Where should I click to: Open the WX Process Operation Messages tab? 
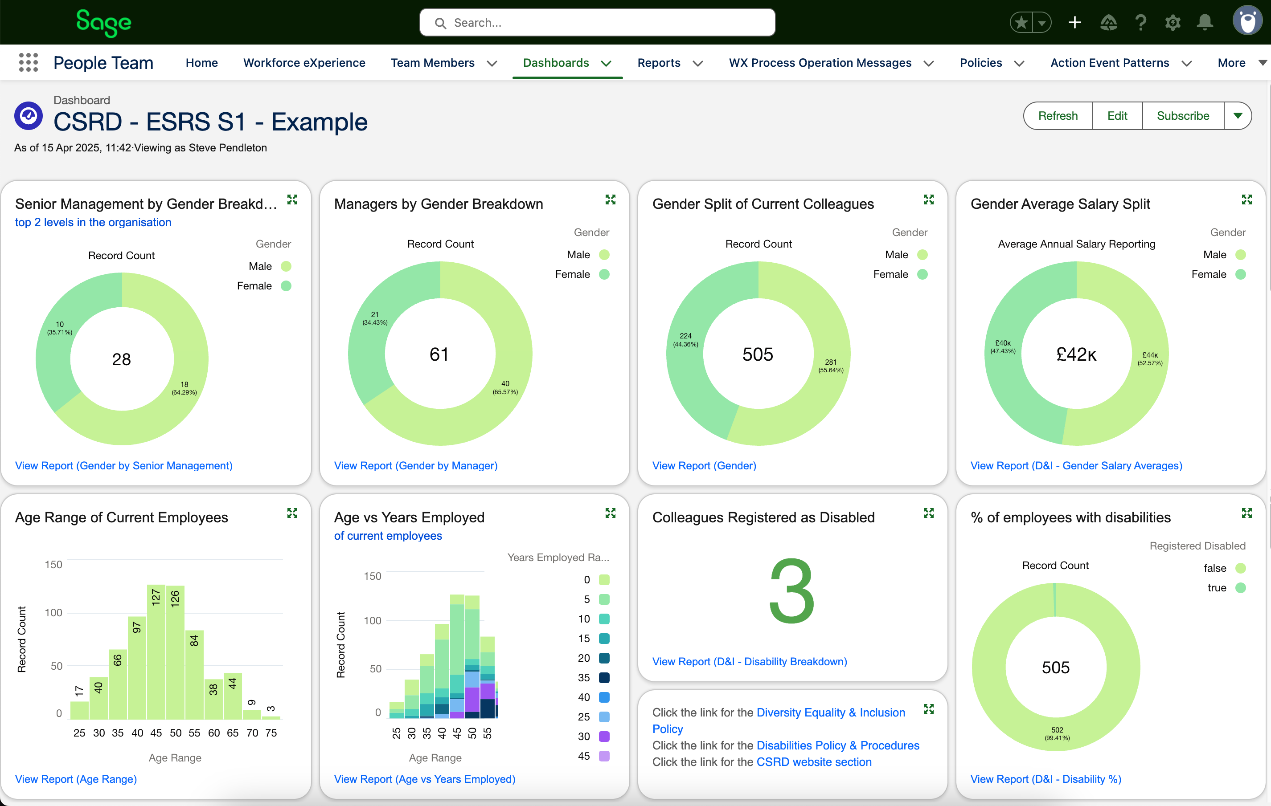[x=820, y=63]
